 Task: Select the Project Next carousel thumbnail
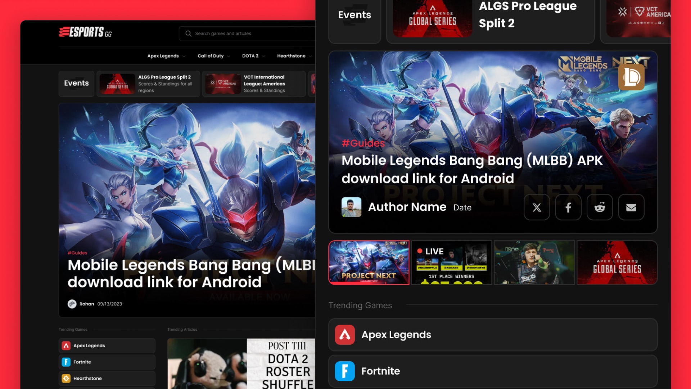click(x=369, y=263)
